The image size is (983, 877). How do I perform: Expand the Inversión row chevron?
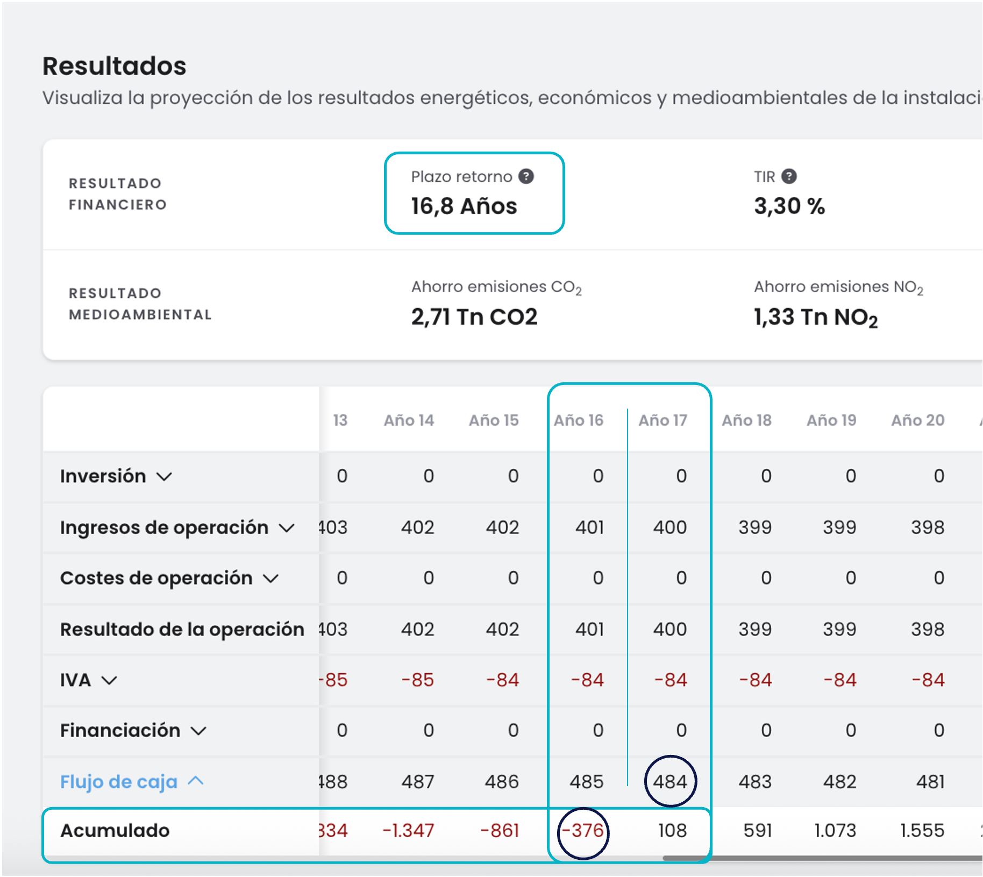click(164, 476)
